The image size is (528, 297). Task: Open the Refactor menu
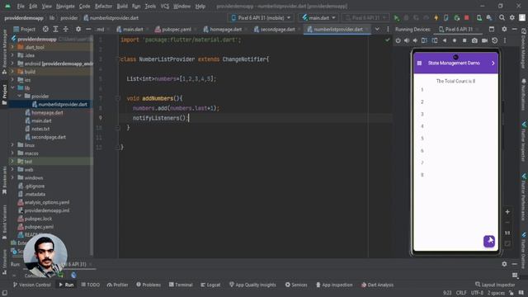pyautogui.click(x=103, y=6)
